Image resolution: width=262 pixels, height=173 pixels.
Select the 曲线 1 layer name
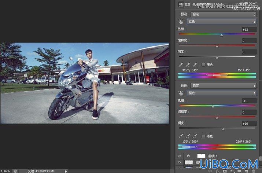[213, 156]
